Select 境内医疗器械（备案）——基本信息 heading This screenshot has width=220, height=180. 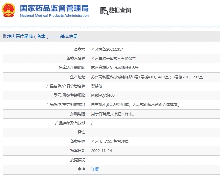pyautogui.click(x=42, y=37)
